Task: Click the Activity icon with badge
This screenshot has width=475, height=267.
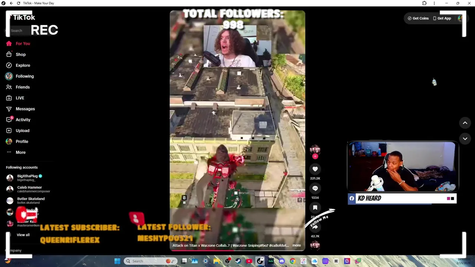Action: (9, 119)
